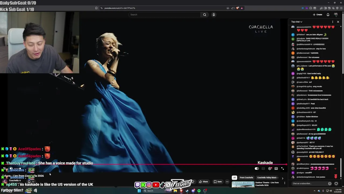Start voice search with the microphone
The height and width of the screenshot is (194, 344).
pos(214,15)
